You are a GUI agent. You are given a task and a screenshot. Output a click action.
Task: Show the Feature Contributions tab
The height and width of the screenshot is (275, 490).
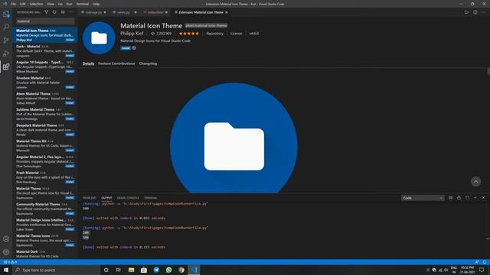(x=116, y=63)
